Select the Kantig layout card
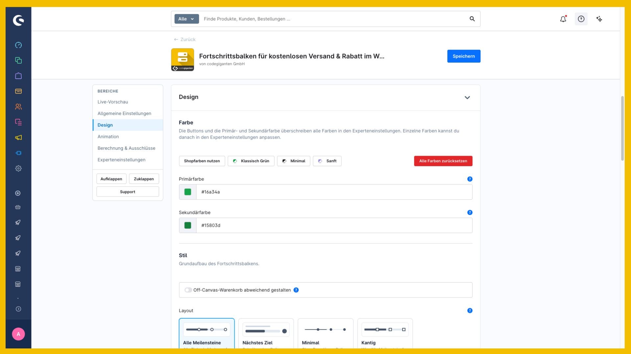Viewport: 631px width, 354px height. [385, 333]
